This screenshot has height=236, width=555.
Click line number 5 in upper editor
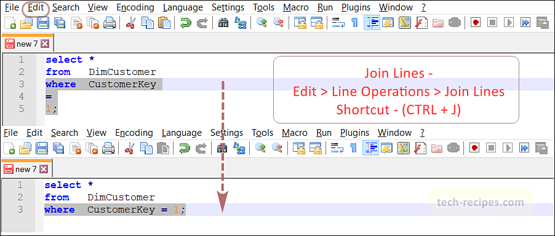point(22,108)
